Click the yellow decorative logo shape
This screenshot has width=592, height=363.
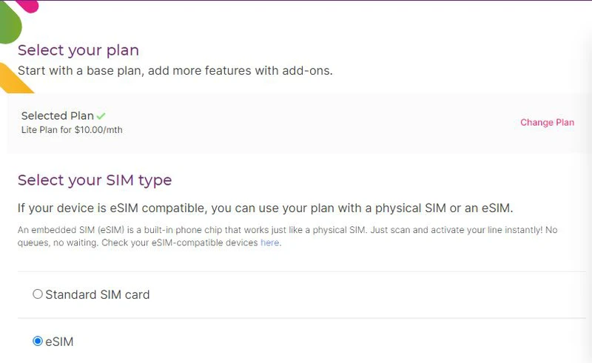coord(13,78)
